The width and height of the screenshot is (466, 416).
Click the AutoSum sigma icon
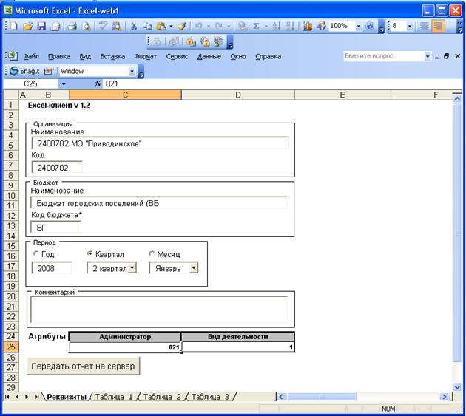click(x=256, y=26)
